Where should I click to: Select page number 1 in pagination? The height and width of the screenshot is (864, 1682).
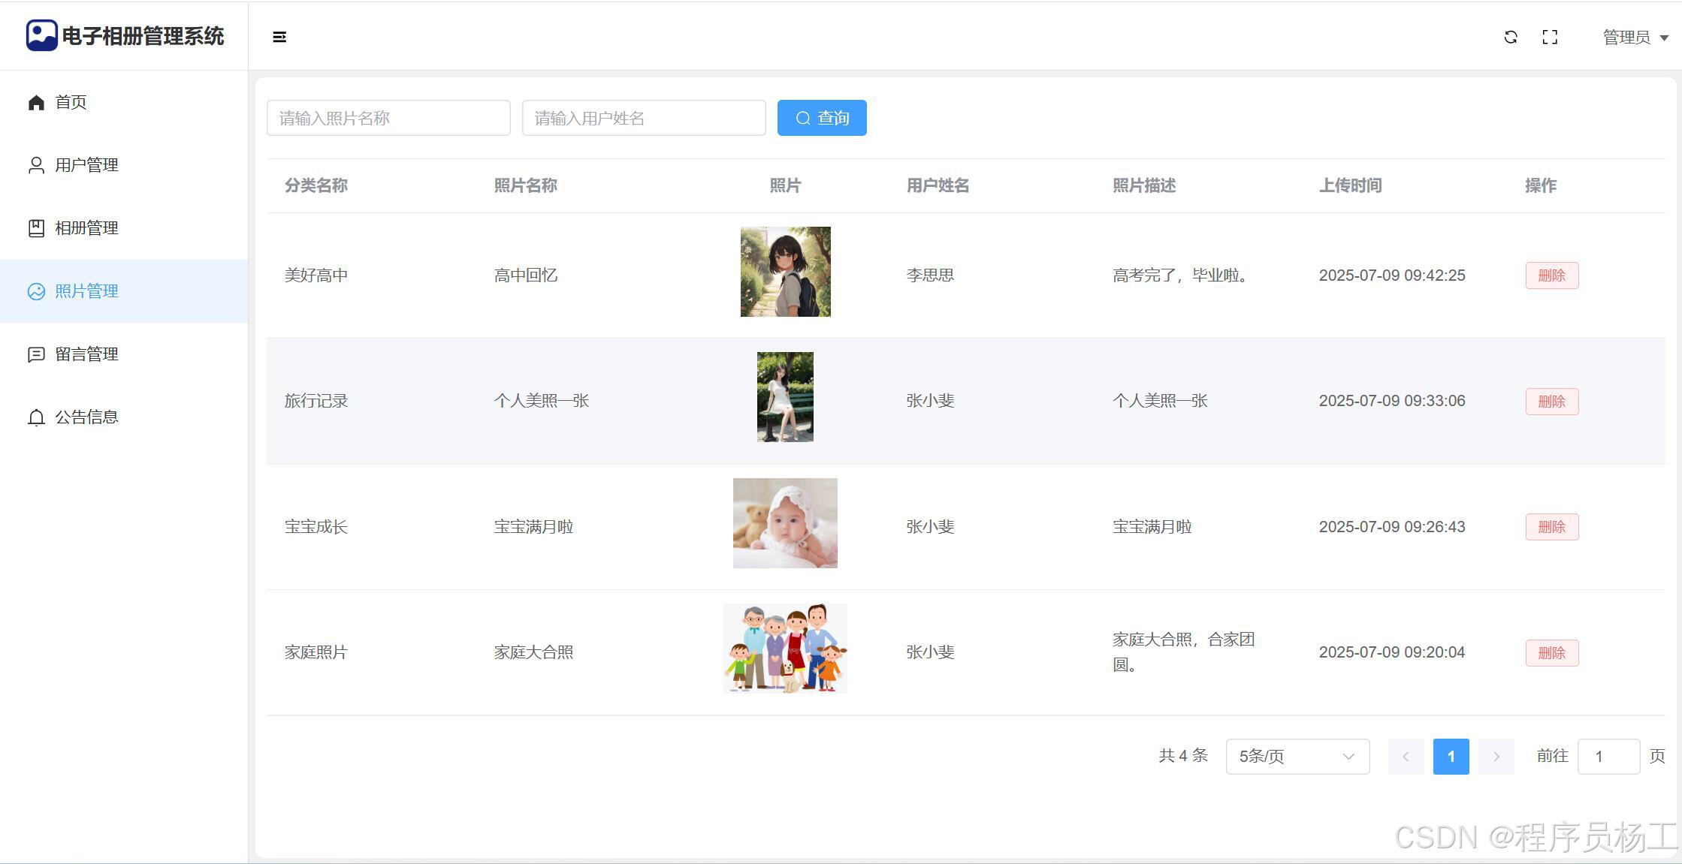1451,757
